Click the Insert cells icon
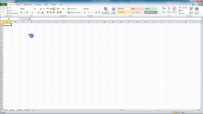Screen dimensions: 203x114 point(164,9)
